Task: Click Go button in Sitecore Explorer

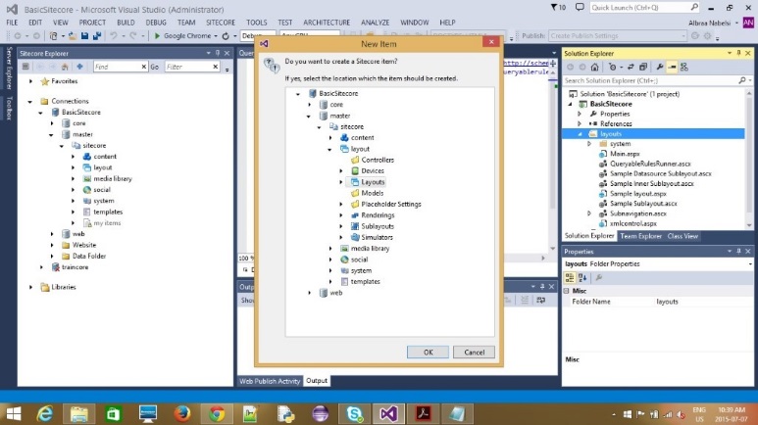Action: 155,67
